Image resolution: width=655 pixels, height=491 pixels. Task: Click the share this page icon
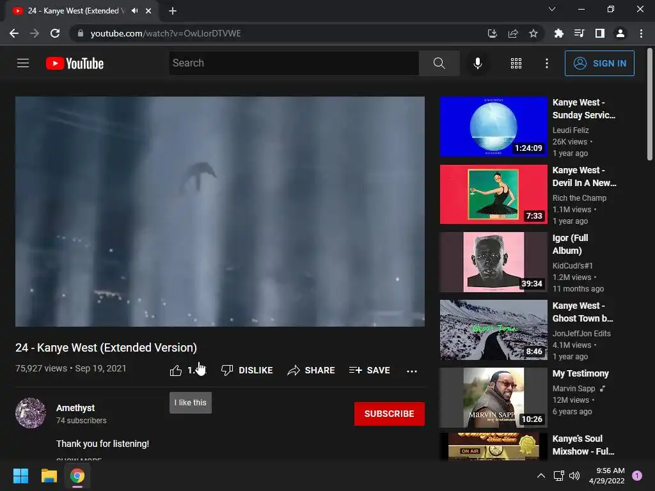point(513,33)
